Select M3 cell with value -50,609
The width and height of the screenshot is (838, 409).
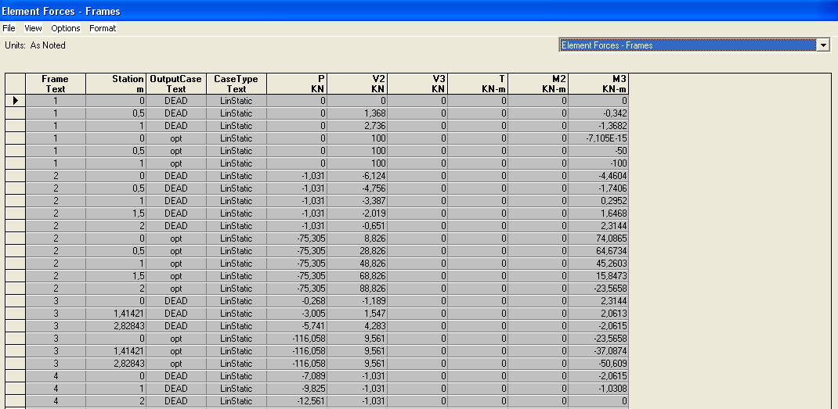(x=599, y=364)
